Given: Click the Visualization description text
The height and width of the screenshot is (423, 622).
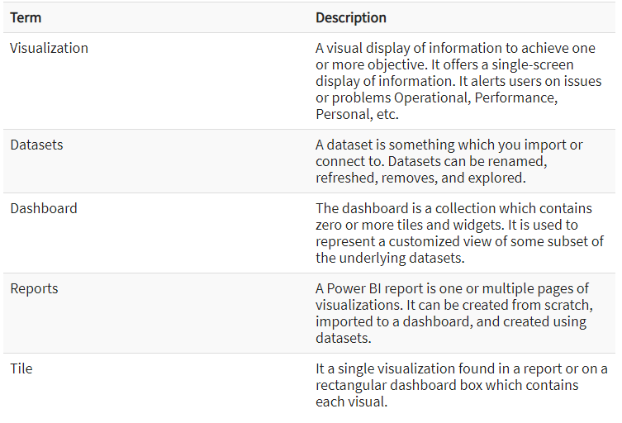Looking at the screenshot, I should click(458, 81).
